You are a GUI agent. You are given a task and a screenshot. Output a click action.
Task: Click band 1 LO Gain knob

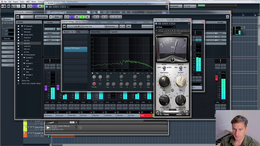(x=108, y=77)
